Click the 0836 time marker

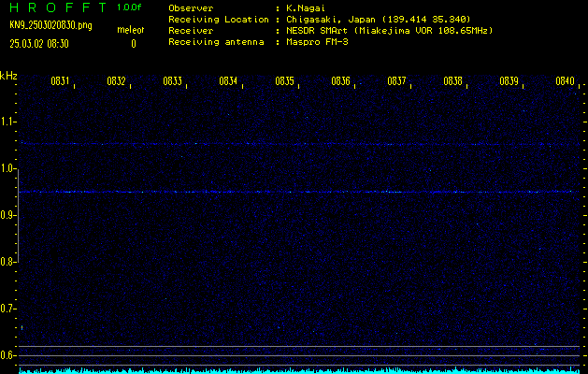(x=340, y=81)
